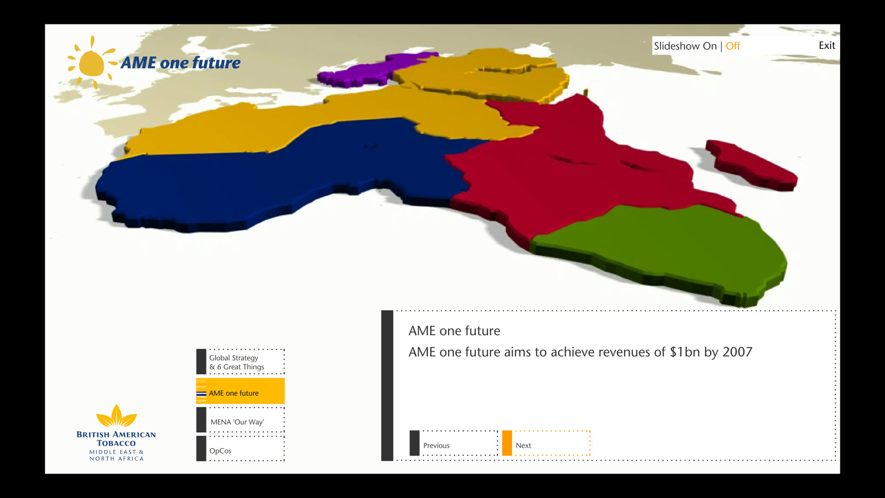Turn slideshow Off
Image resolution: width=885 pixels, height=498 pixels.
coord(732,46)
